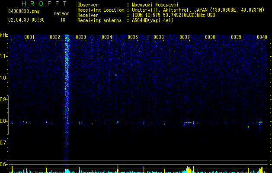Viewport: 272px width, 173px height.
Task: Click the HROFFT title text
Action: point(44,3)
